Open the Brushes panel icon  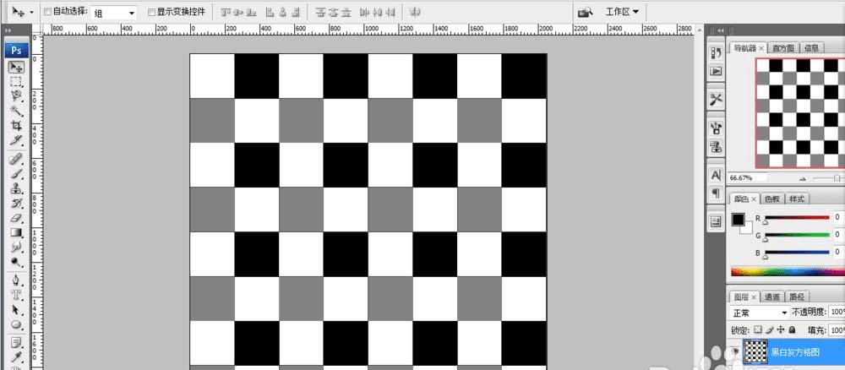717,128
